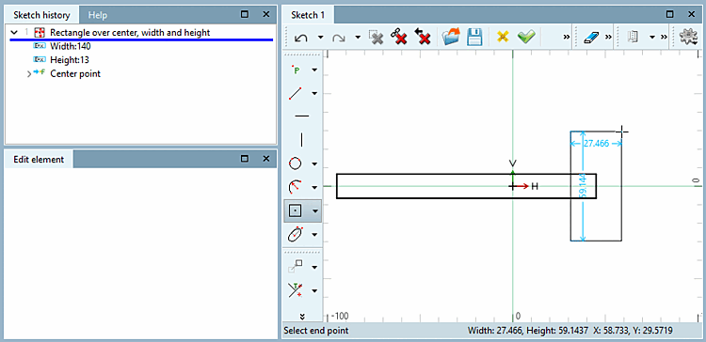
Task: Close the Sketch history panel
Action: click(265, 14)
